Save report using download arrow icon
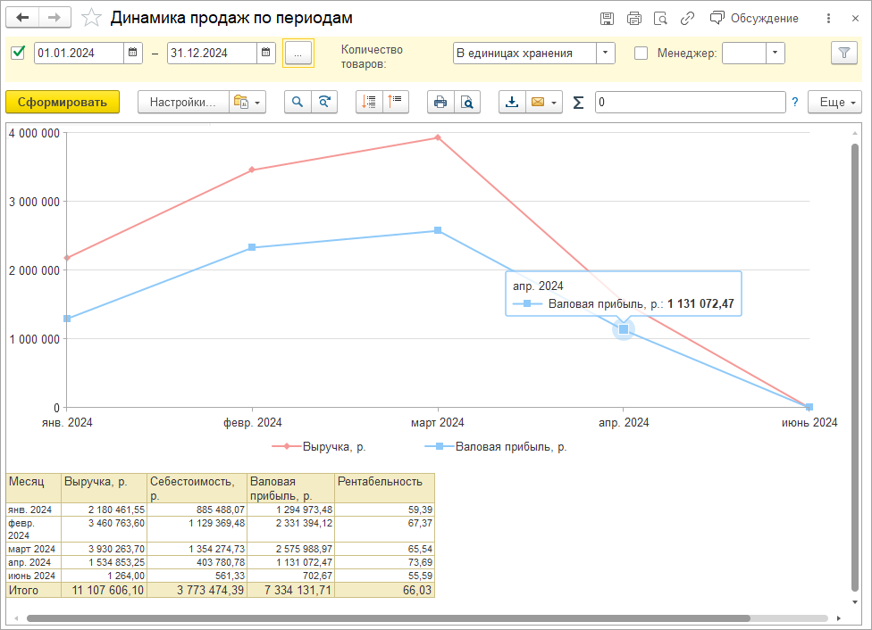Viewport: 872px width, 630px height. (512, 103)
